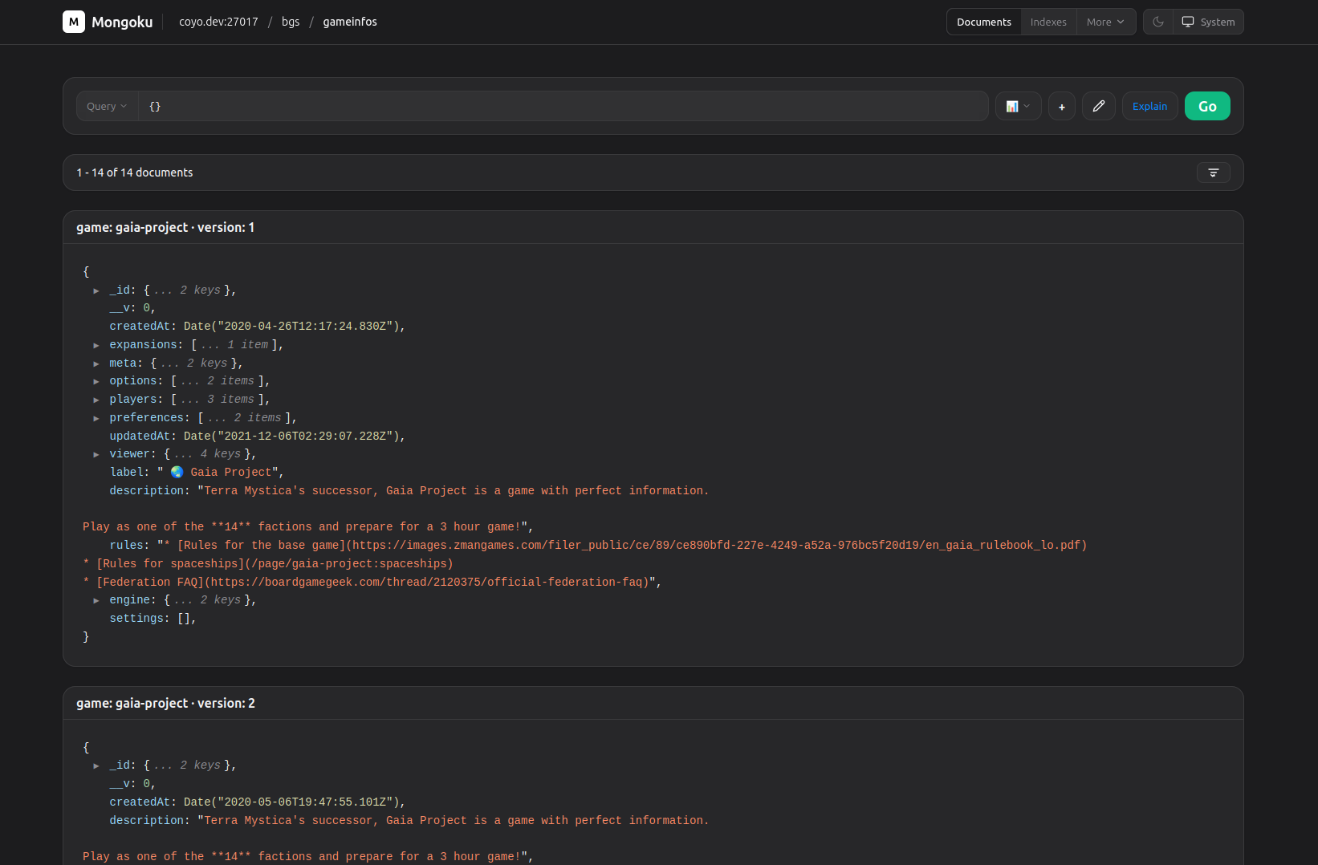1318x865 pixels.
Task: Expand the players array
Action: point(96,400)
